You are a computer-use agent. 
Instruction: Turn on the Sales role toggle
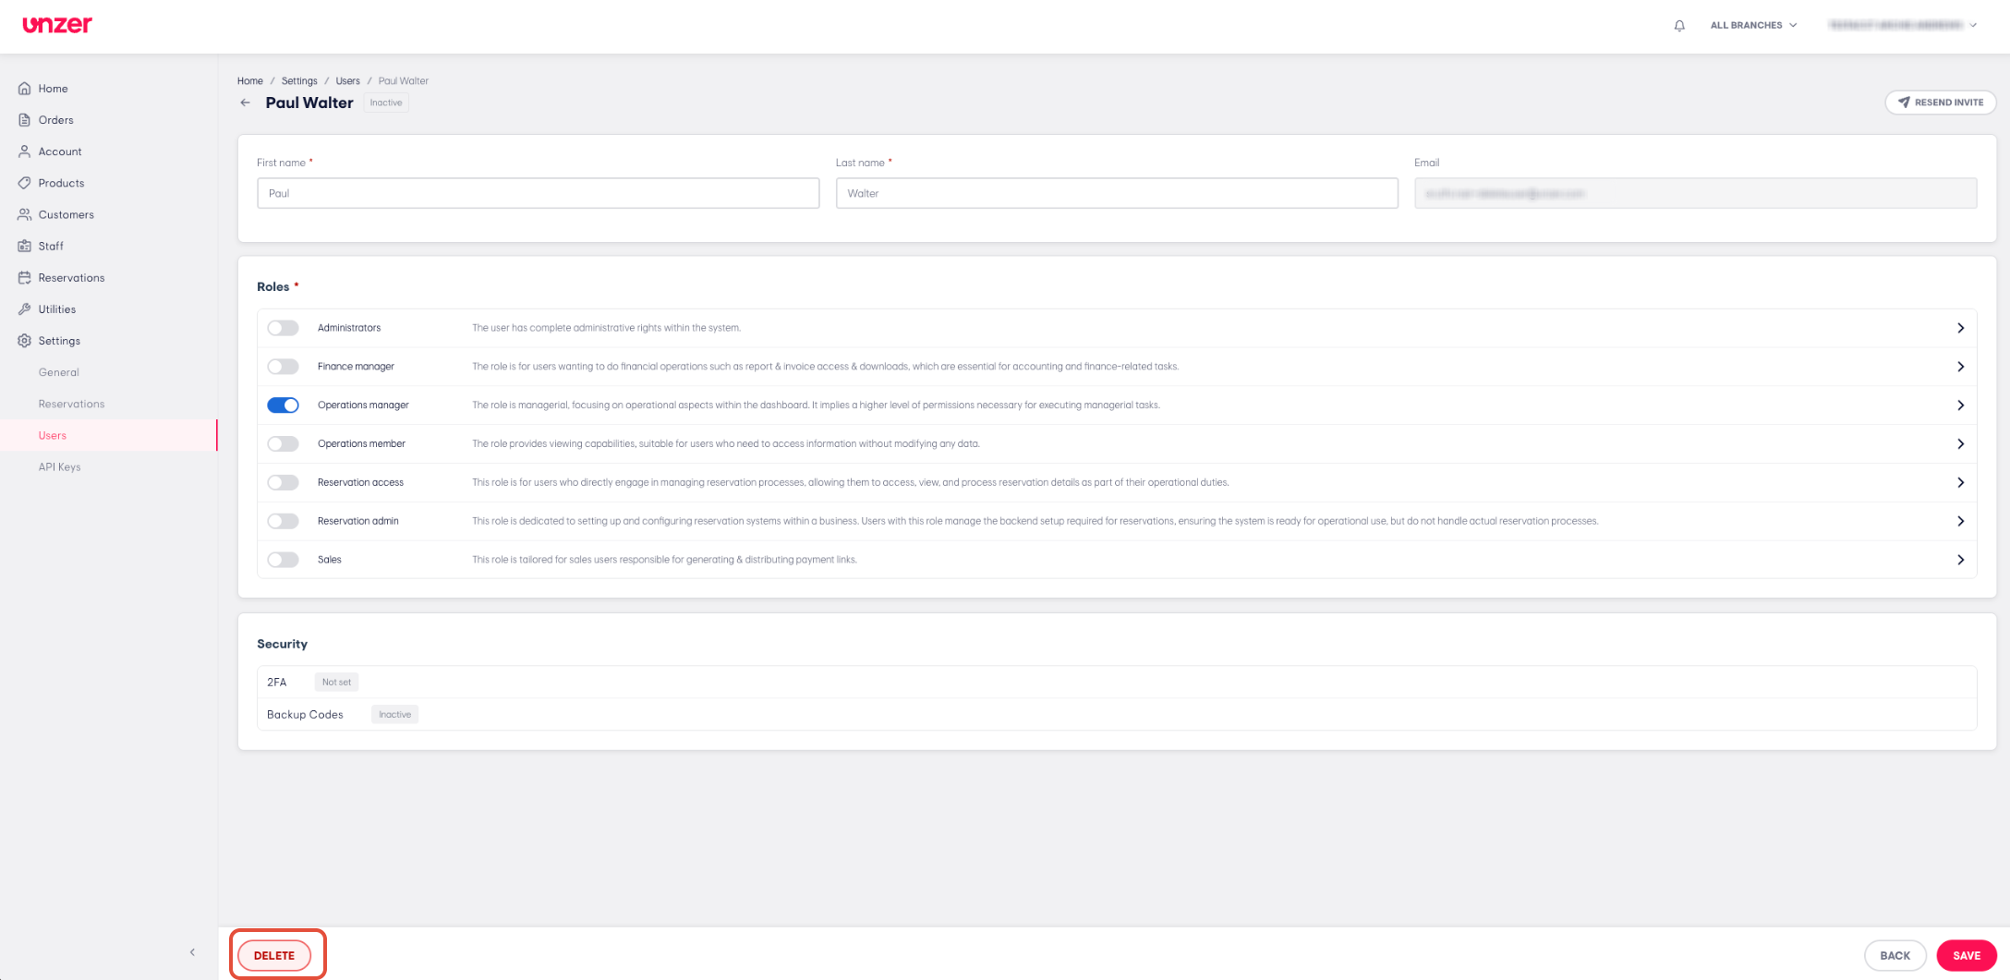pos(283,560)
